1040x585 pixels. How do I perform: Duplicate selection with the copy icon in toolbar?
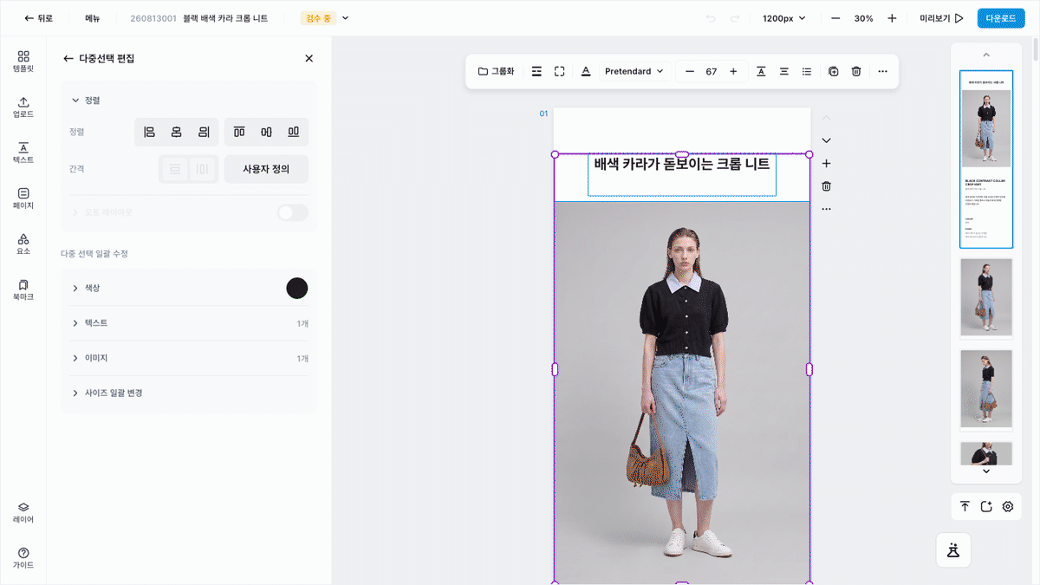pos(833,71)
